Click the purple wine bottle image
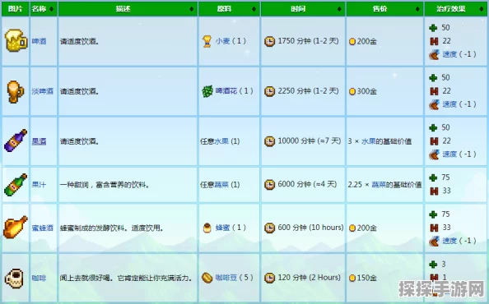This screenshot has width=489, height=304. coord(16,141)
